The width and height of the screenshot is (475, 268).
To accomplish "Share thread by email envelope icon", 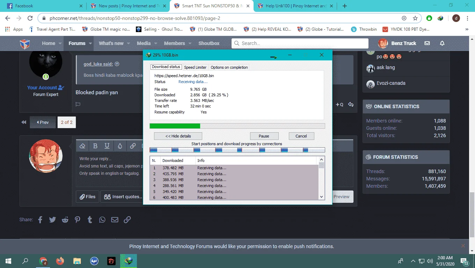I will click(115, 219).
